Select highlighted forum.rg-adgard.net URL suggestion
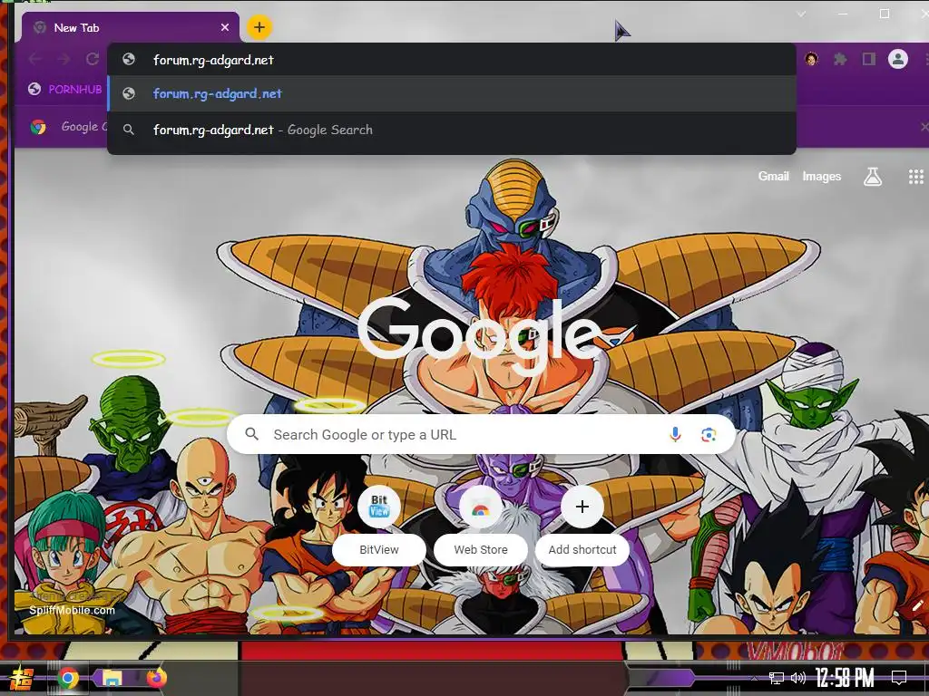This screenshot has height=696, width=929. (x=452, y=93)
